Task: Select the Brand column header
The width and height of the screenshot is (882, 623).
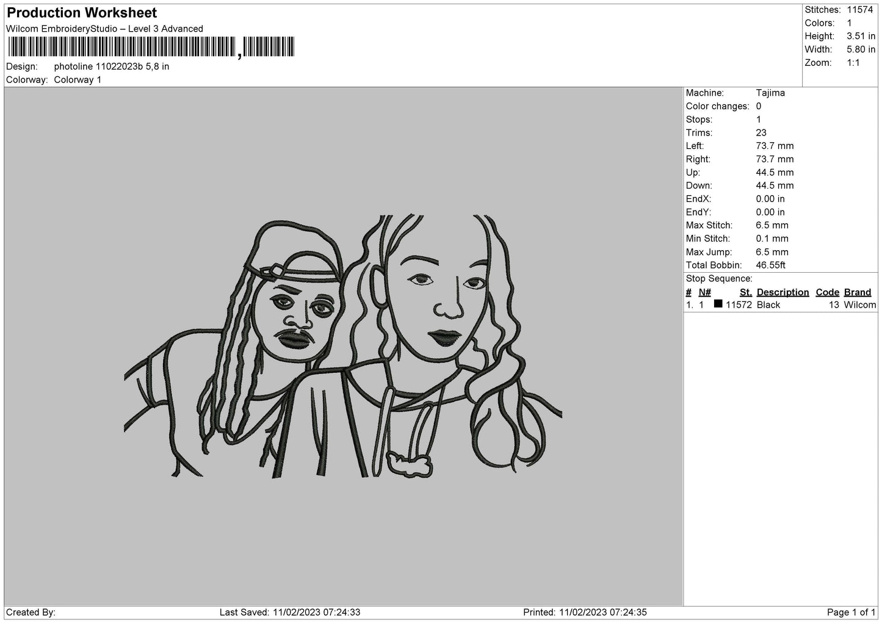Action: (x=857, y=292)
